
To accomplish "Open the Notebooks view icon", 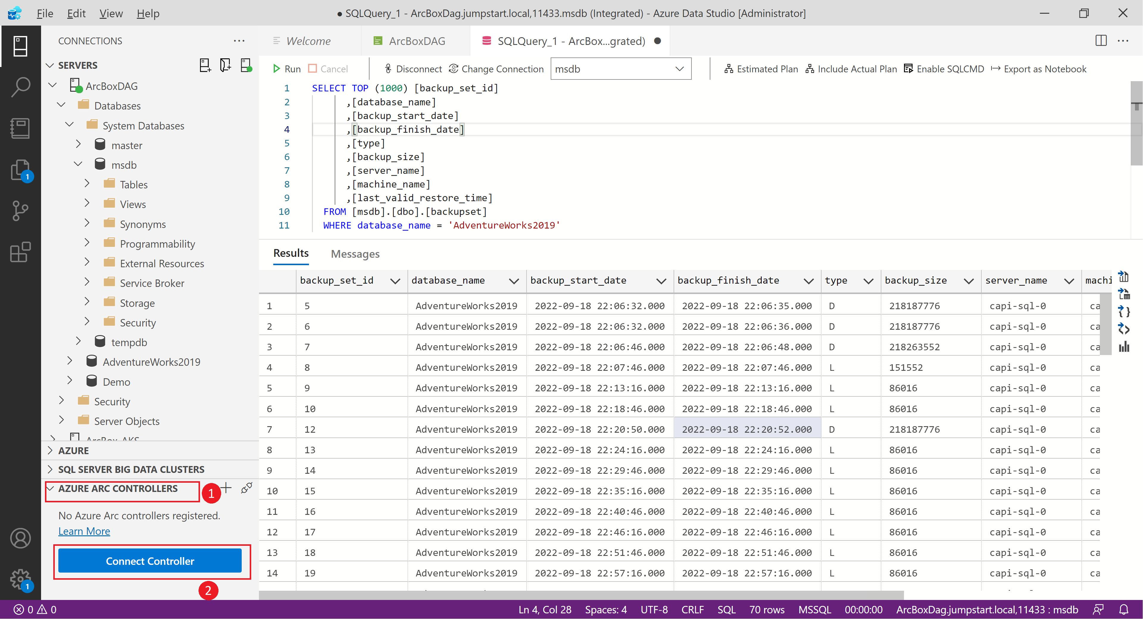I will 21,128.
